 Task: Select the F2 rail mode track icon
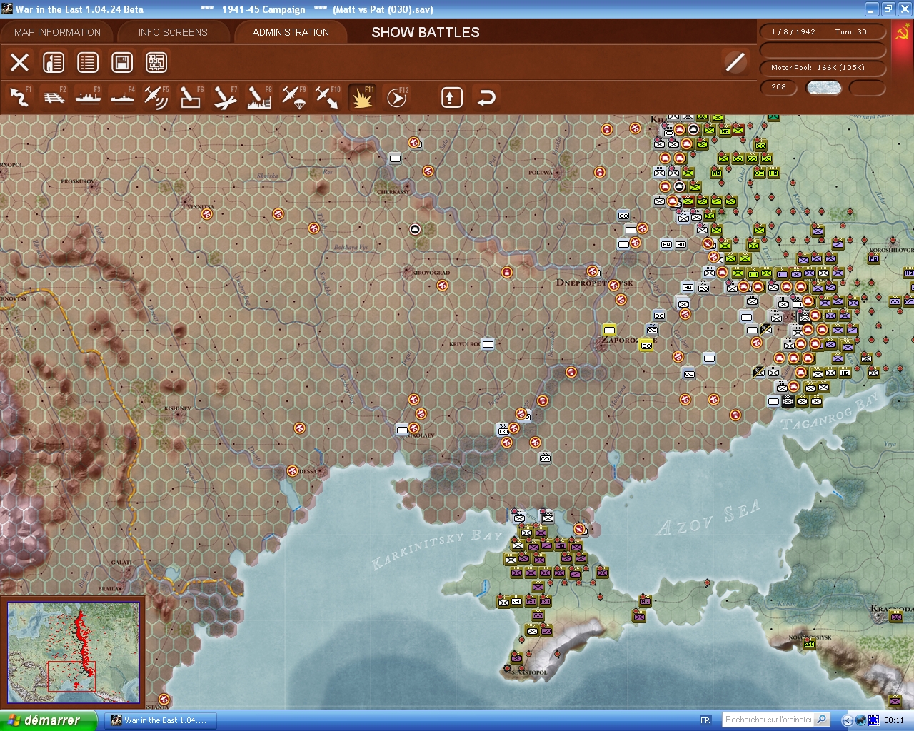point(54,97)
